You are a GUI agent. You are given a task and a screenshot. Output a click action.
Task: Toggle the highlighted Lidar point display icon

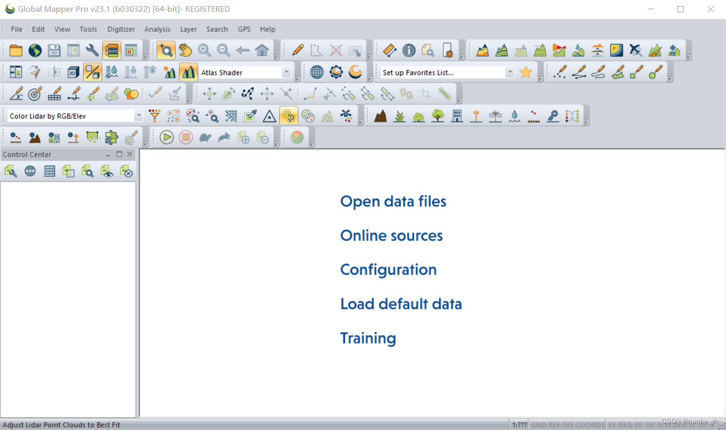click(289, 116)
